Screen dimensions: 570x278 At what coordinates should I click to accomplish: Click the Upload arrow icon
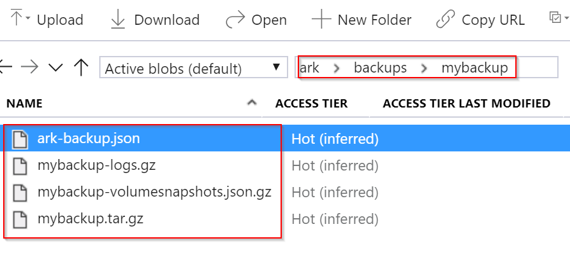coord(17,17)
